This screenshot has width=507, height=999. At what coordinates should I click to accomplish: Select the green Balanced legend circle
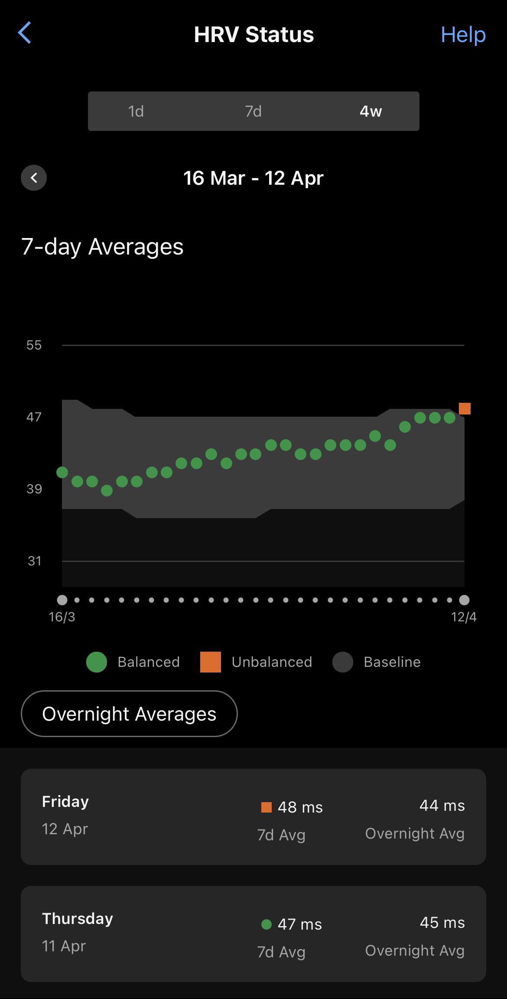coord(96,662)
